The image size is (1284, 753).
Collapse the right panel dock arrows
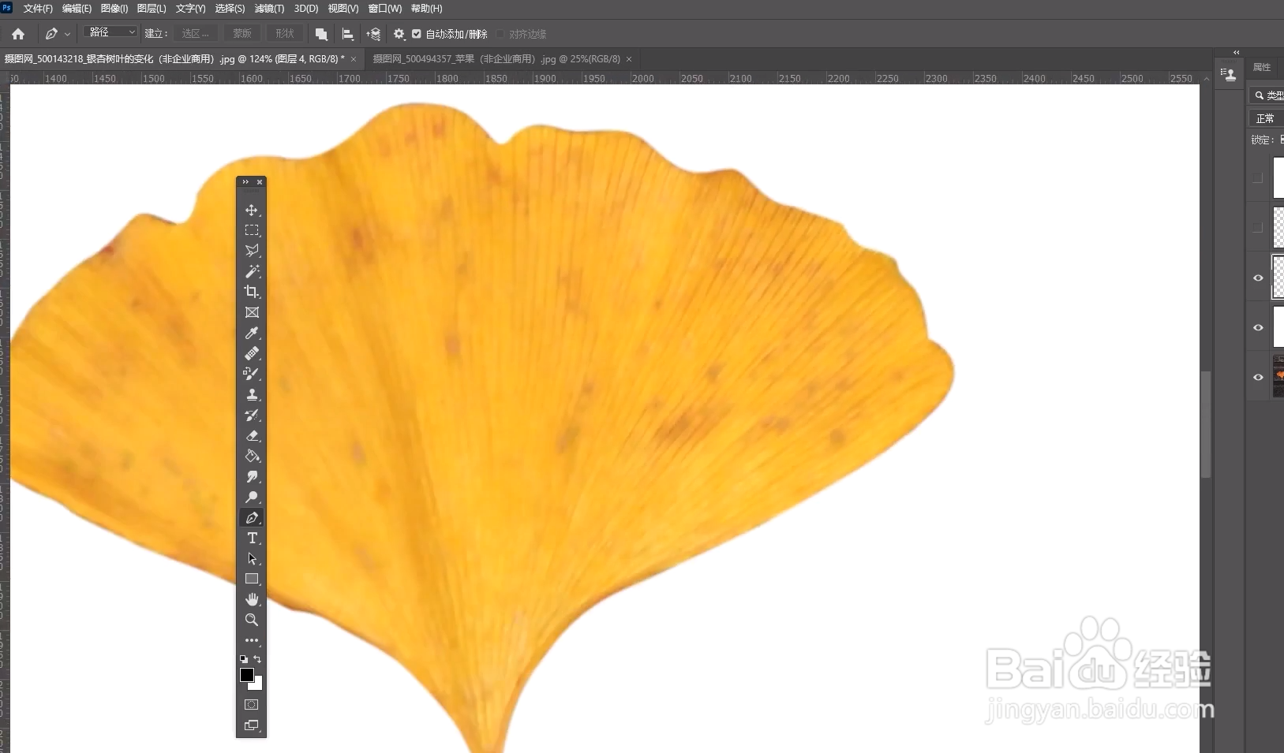[1236, 52]
